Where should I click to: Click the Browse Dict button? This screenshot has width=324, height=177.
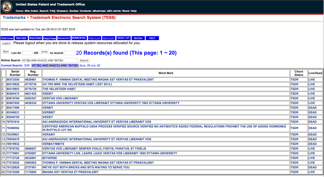click(x=64, y=38)
